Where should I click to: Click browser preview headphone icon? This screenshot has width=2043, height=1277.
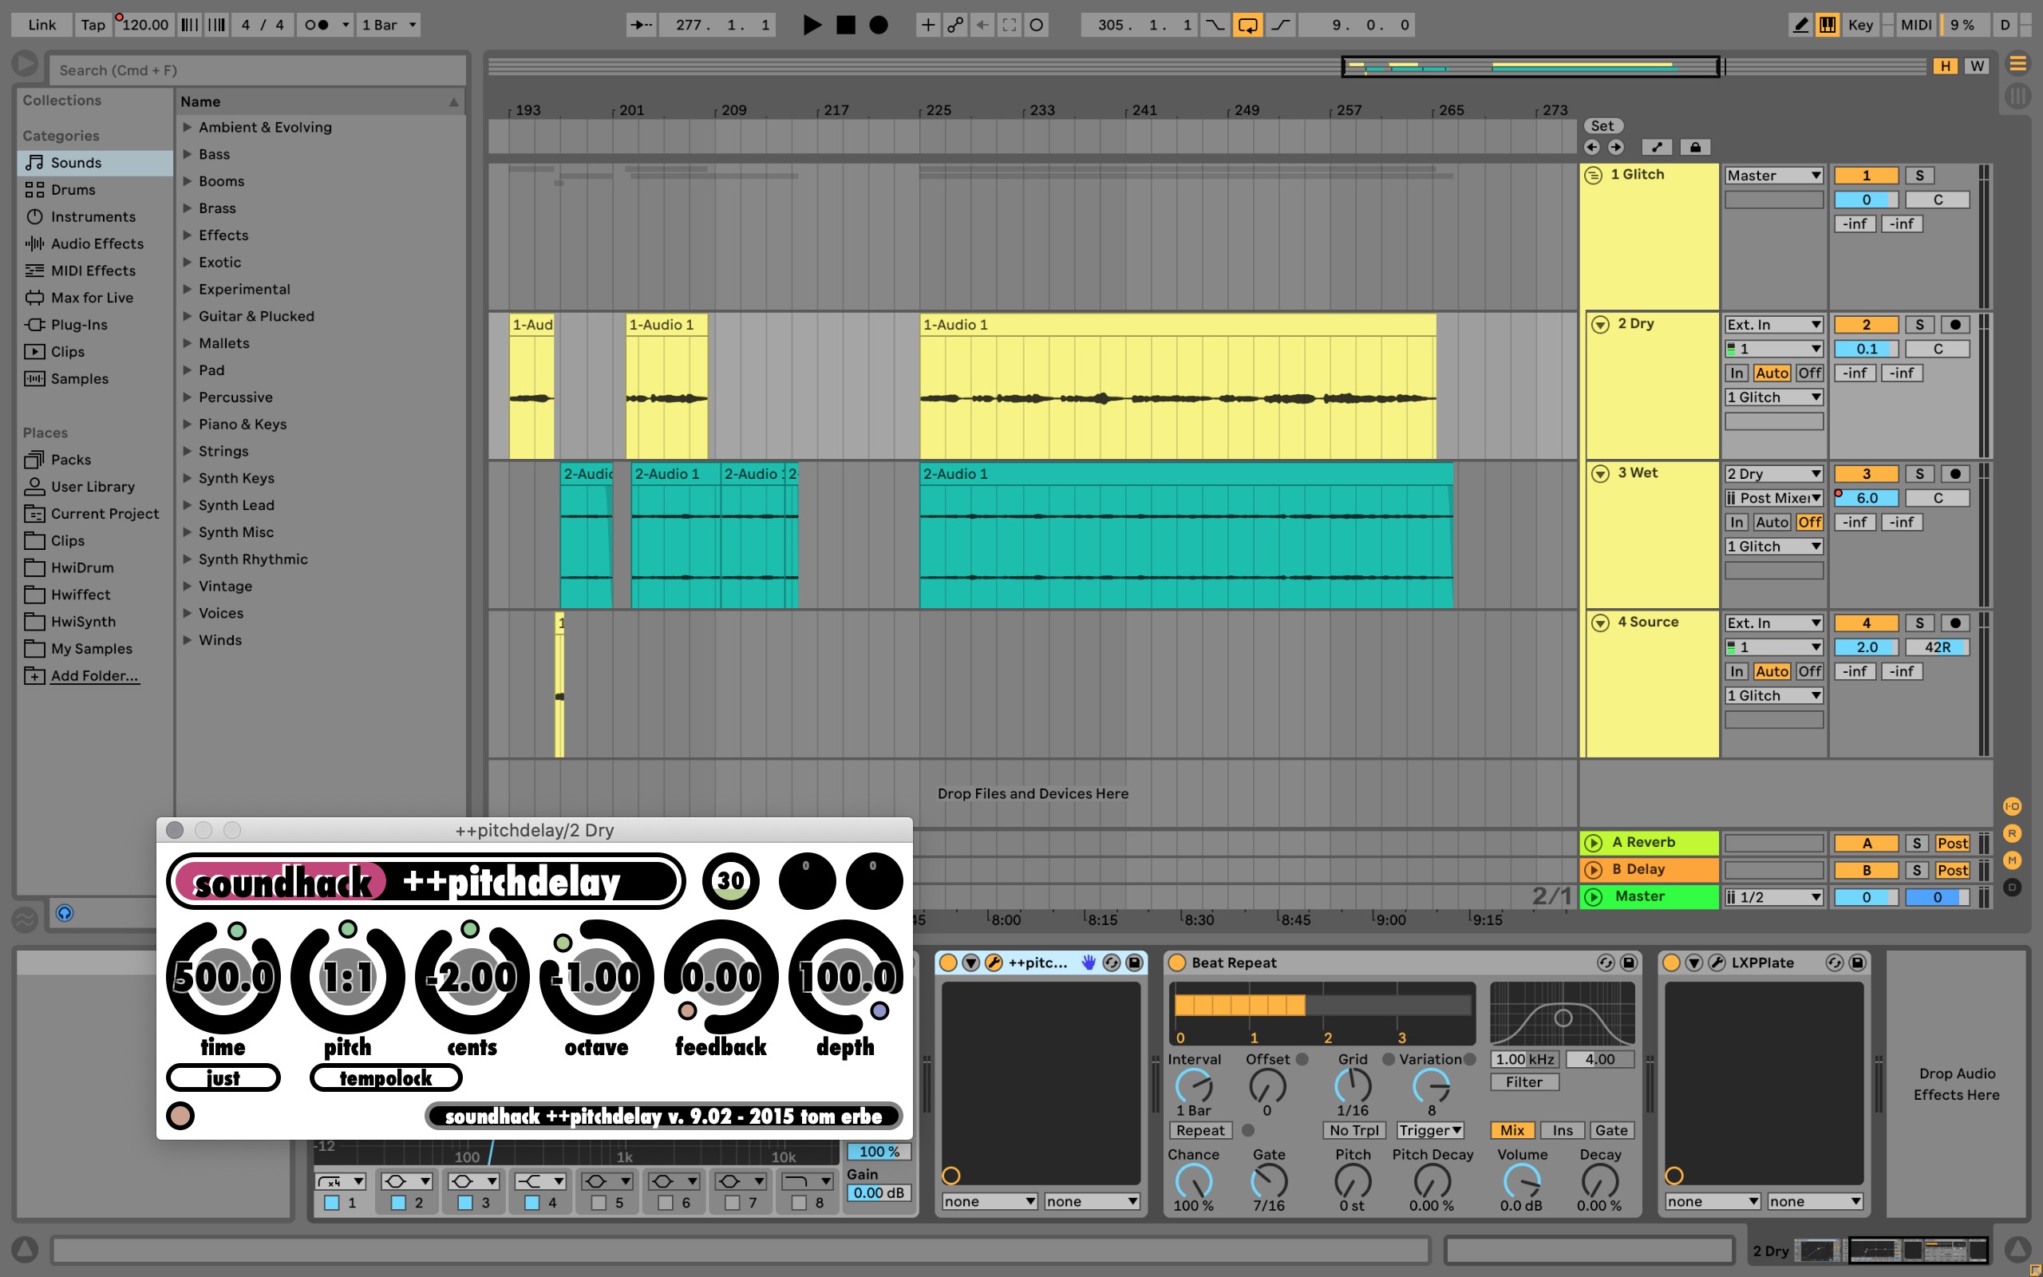64,913
